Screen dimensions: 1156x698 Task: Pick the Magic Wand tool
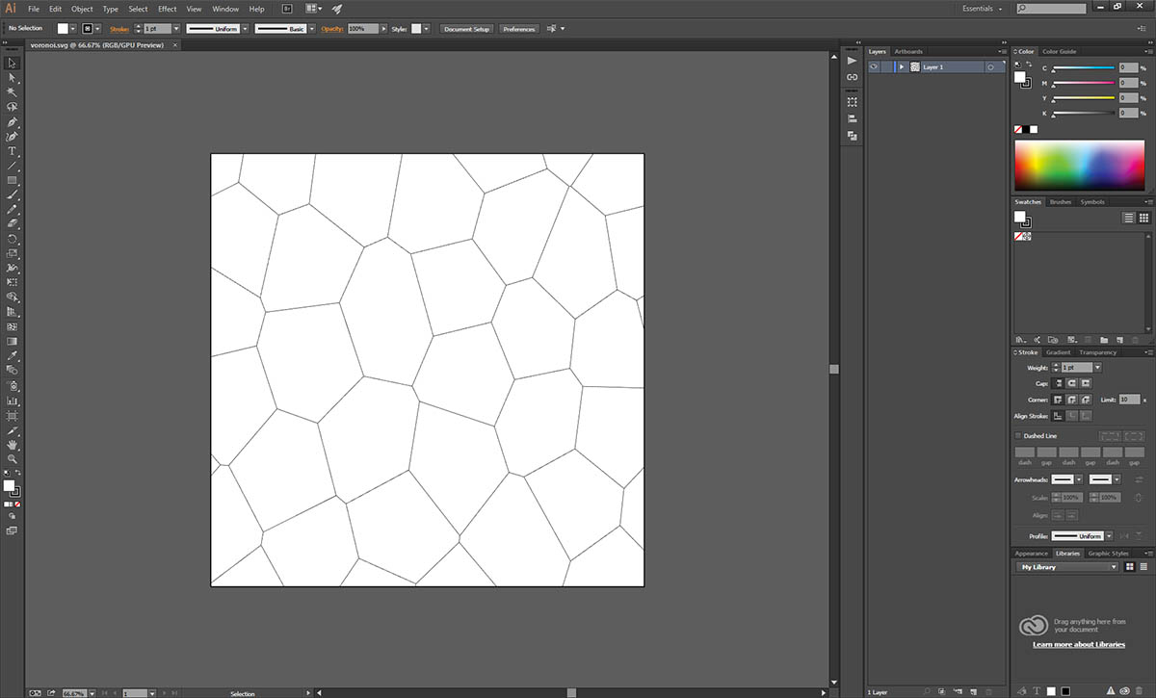point(13,91)
